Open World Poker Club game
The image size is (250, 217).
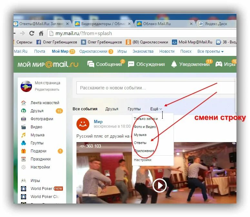pyautogui.click(x=40, y=197)
